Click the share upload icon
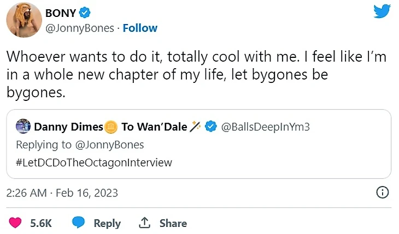Screen dimensions: 399x234 tap(145, 223)
